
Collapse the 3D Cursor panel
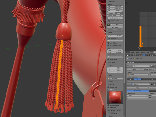tap(108, 62)
